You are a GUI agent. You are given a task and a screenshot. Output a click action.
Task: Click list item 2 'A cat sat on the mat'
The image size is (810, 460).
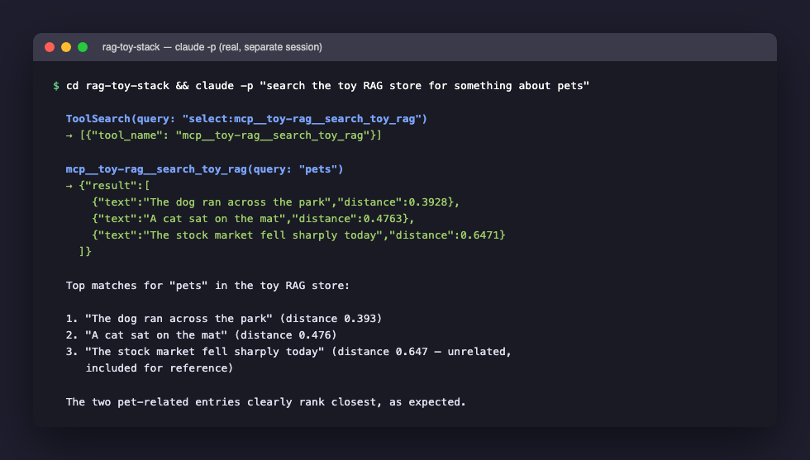[x=202, y=335]
